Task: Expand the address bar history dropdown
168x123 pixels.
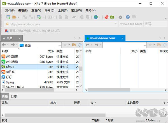Action: [x=116, y=24]
